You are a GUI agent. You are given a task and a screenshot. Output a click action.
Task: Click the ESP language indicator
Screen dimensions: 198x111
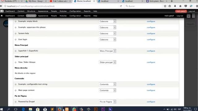(179, 109)
